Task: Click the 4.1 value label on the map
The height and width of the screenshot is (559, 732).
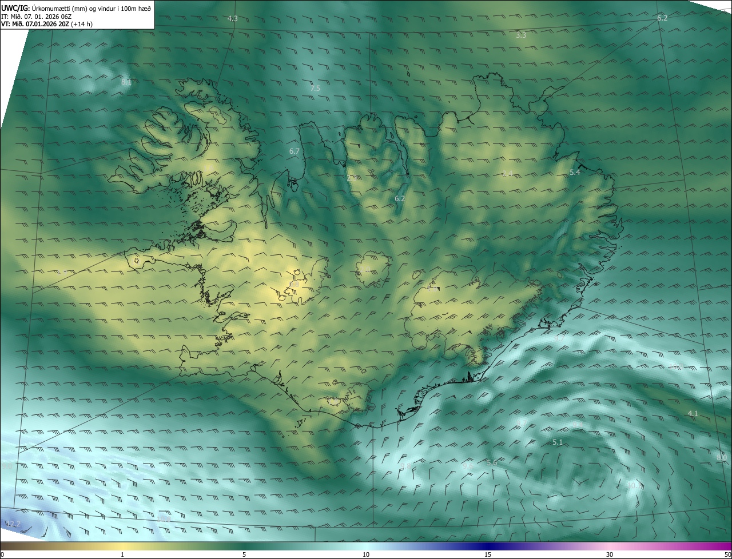Action: click(693, 414)
